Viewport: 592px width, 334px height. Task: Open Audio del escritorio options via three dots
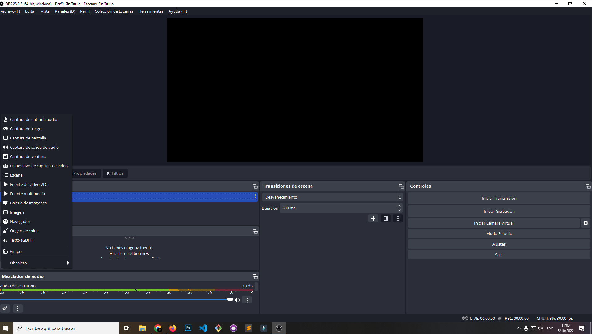click(247, 300)
